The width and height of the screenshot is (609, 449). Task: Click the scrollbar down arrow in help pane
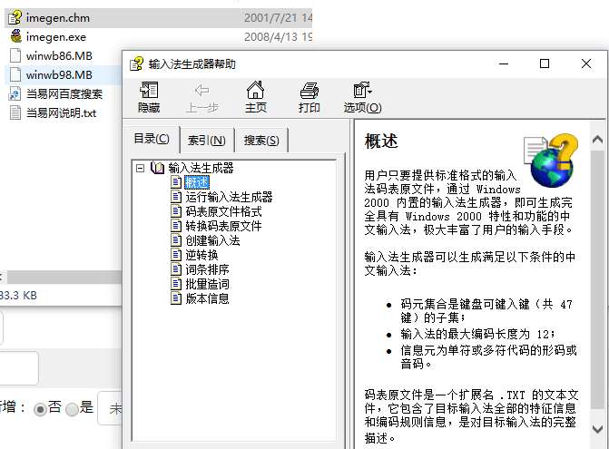click(597, 428)
